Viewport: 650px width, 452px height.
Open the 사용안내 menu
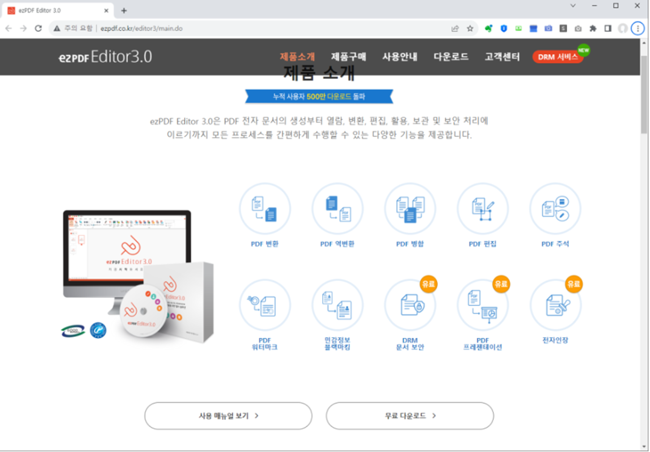pos(400,56)
